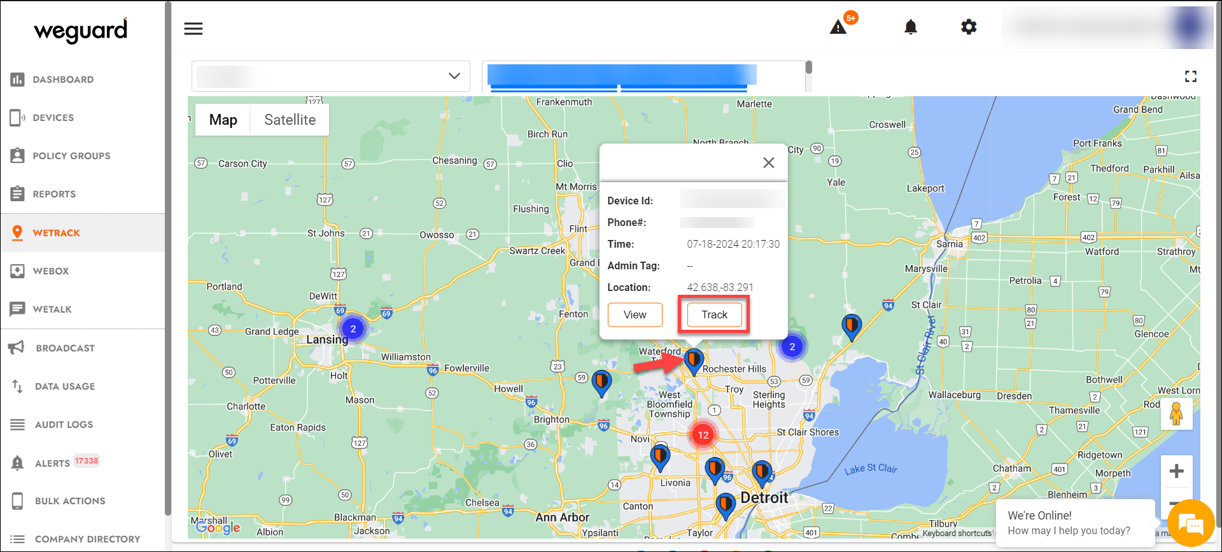Click the cluster marker near Rochester Hills
The image size is (1222, 552).
tap(792, 347)
